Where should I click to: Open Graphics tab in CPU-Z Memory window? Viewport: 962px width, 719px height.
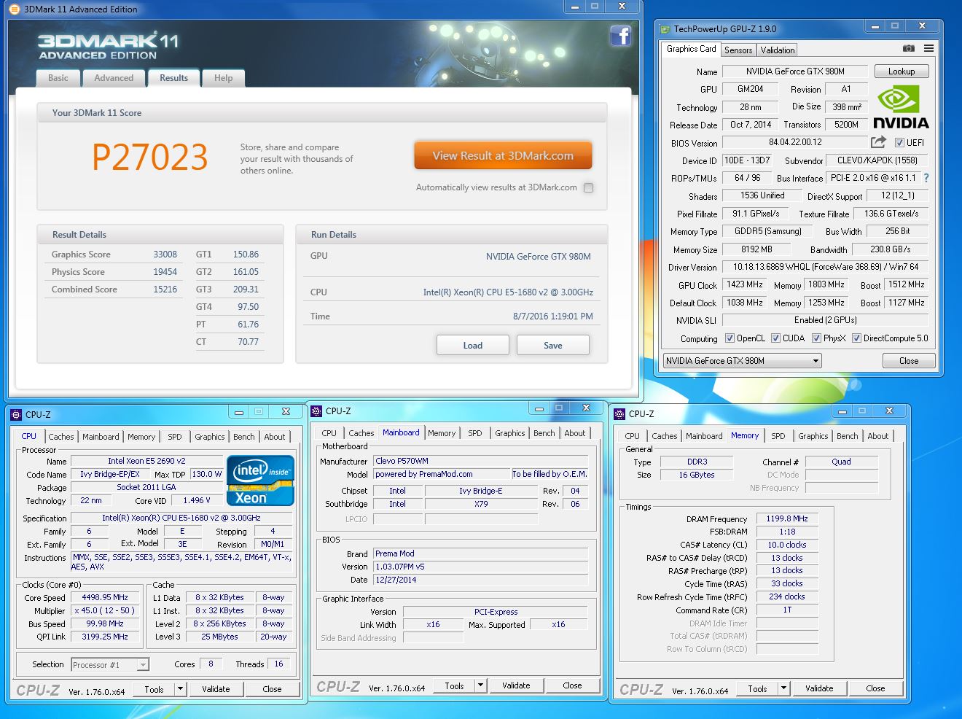813,436
